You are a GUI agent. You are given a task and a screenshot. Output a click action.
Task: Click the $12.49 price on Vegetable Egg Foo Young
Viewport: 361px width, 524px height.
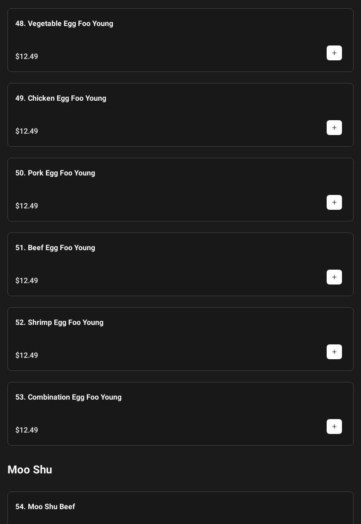coord(27,57)
